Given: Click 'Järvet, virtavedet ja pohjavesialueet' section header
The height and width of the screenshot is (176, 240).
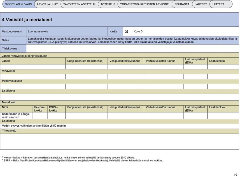Looking at the screenshot, I should [x=24, y=56].
